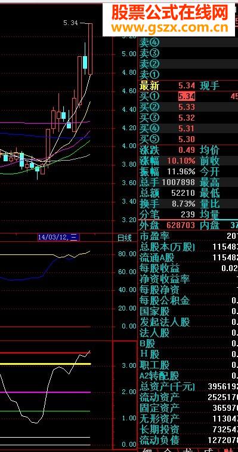Select 买② bid price 5.33
Viewport: 238px width, 452px height.
(x=187, y=107)
